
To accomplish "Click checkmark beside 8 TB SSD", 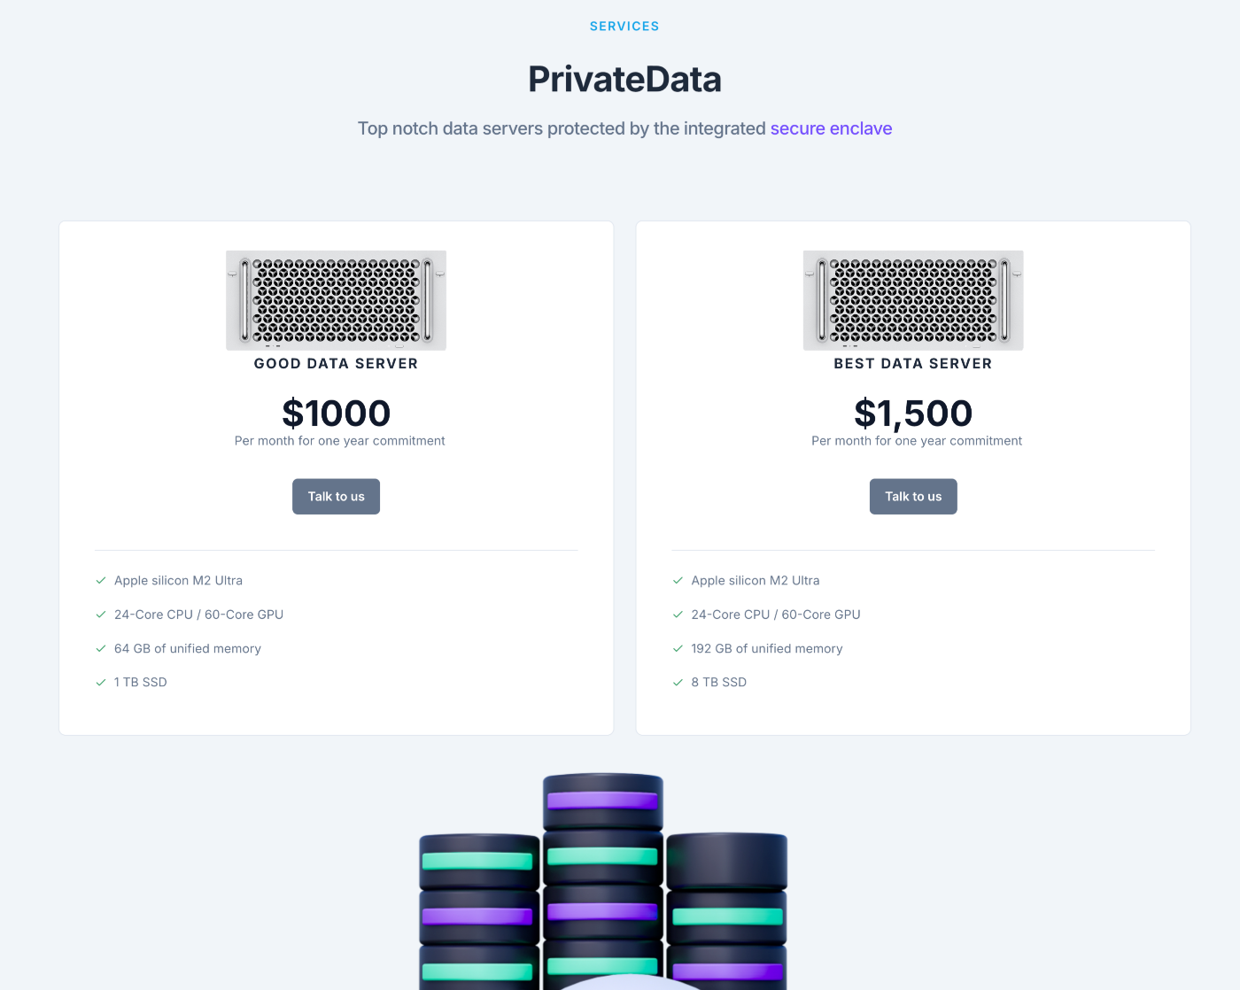I will pos(678,682).
